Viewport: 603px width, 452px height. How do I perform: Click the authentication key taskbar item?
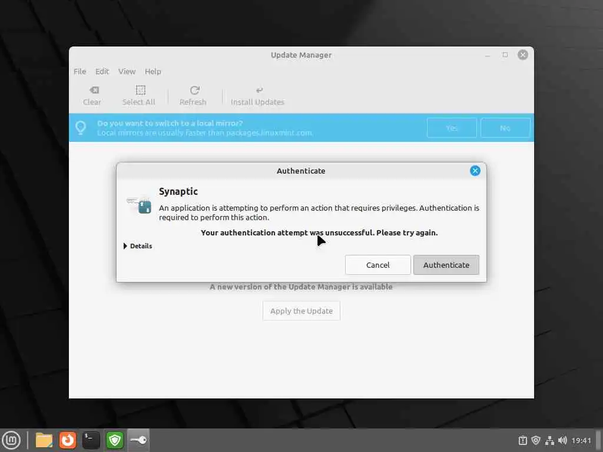pyautogui.click(x=138, y=440)
